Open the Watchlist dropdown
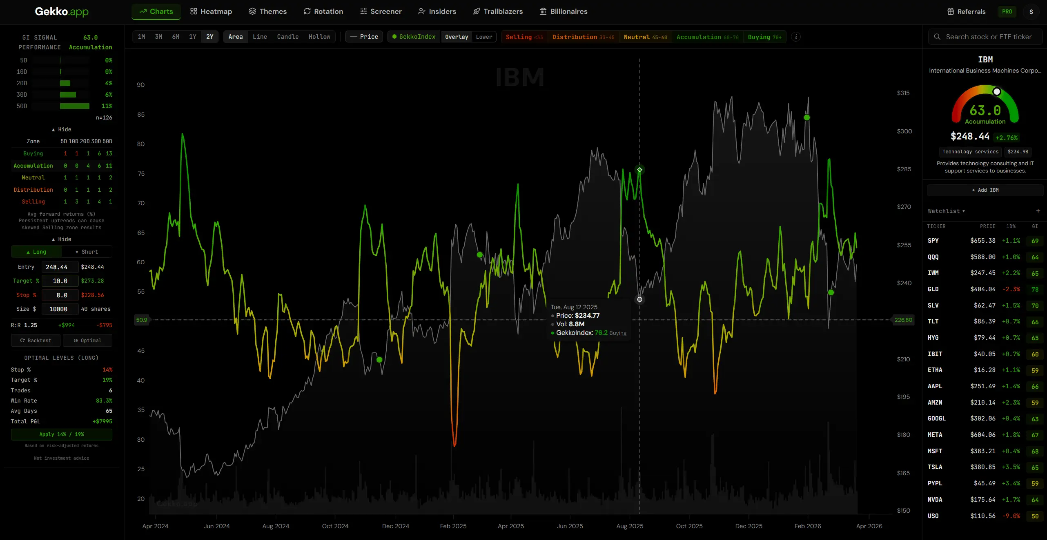This screenshot has width=1047, height=540. 946,210
